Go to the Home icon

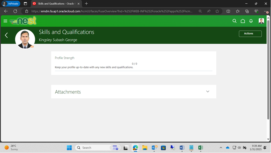point(243,21)
